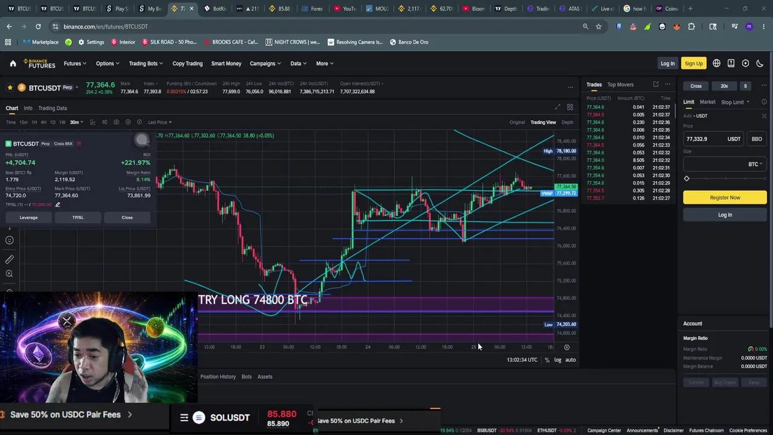Screen dimensions: 773x435
Task: Click the order Size input field
Action: pyautogui.click(x=725, y=164)
